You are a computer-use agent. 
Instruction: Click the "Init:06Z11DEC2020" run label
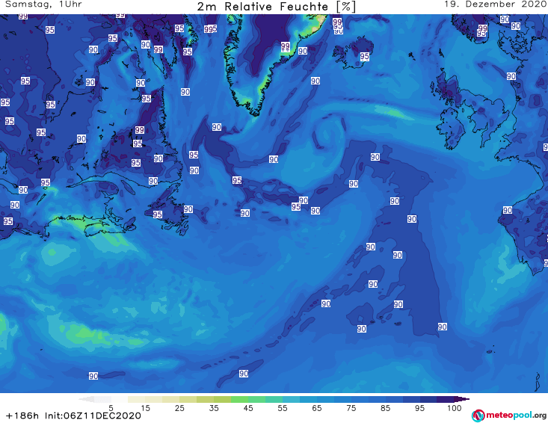click(93, 416)
